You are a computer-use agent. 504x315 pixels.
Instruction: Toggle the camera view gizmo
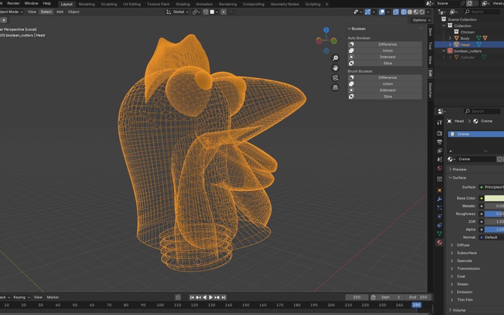[x=335, y=77]
